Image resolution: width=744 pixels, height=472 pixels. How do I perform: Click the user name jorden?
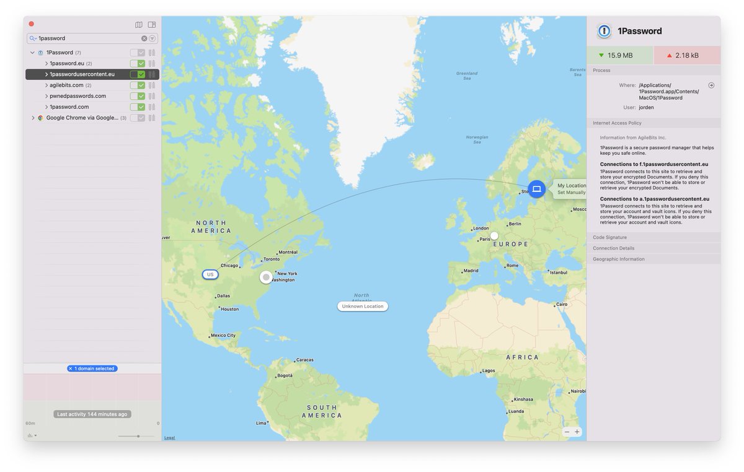point(647,107)
